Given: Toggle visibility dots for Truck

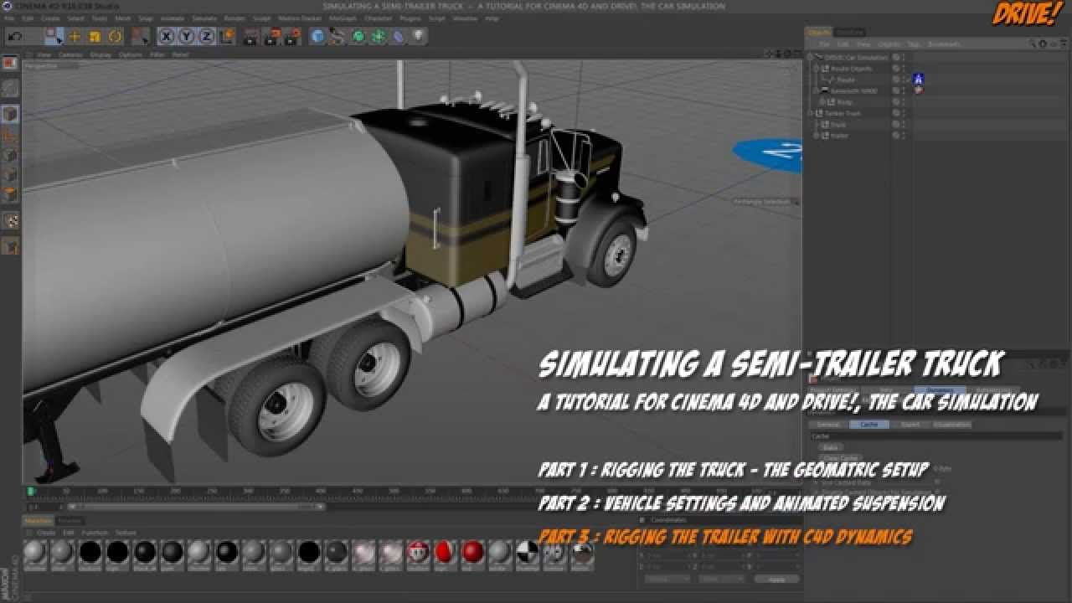Looking at the screenshot, I should click(904, 124).
